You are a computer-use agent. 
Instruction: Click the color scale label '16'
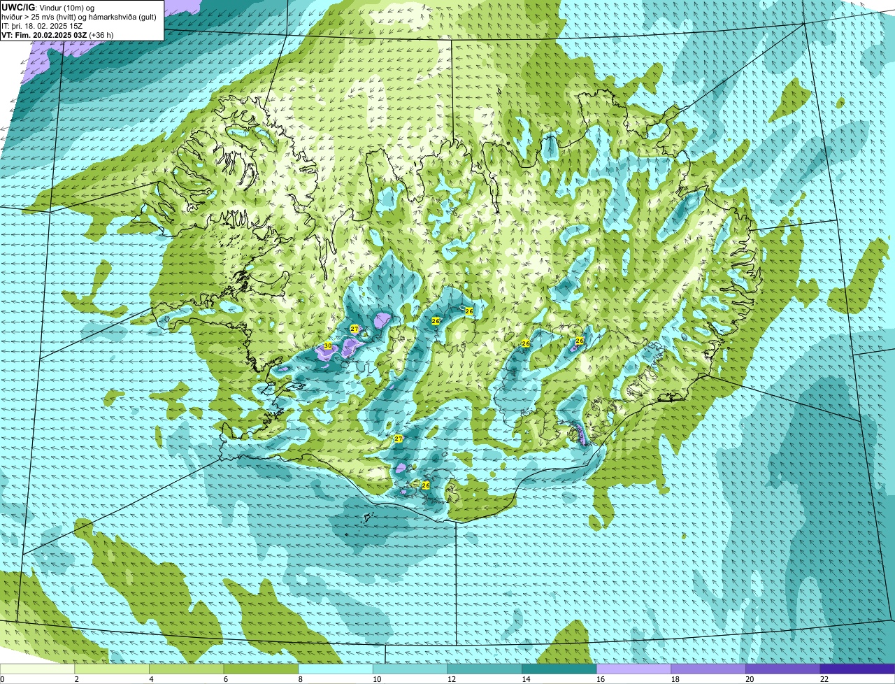click(x=601, y=679)
